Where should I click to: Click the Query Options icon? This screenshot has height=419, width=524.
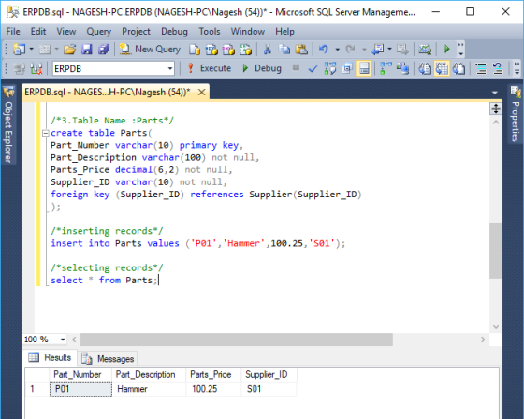tap(347, 69)
